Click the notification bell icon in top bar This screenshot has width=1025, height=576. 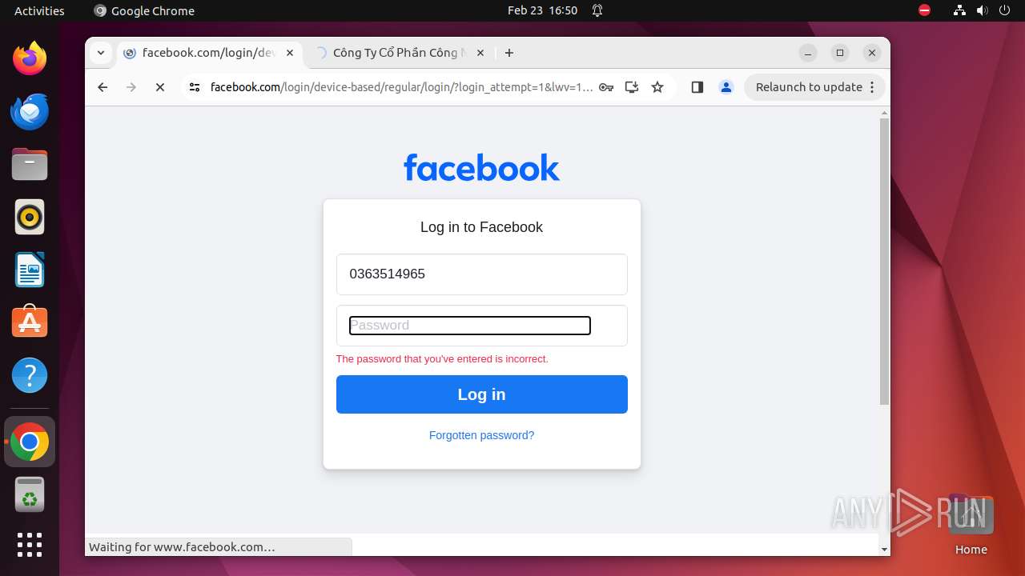click(597, 10)
